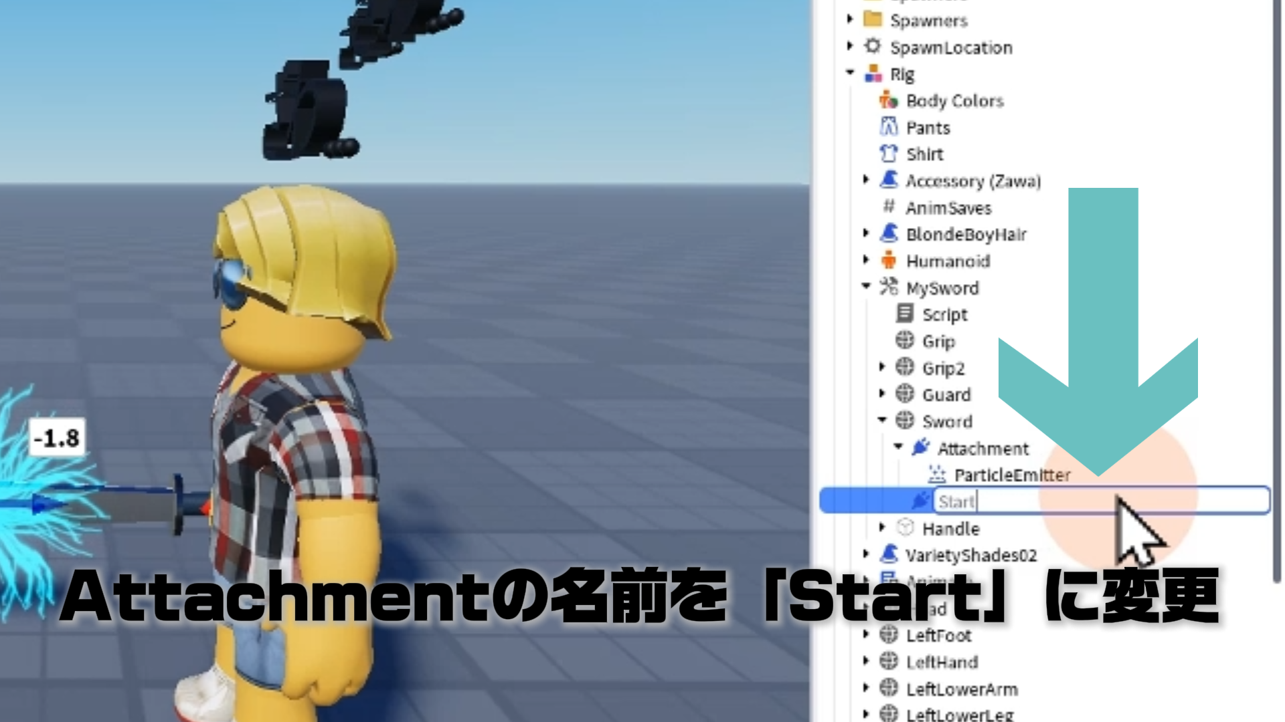Click the Script document icon
This screenshot has width=1285, height=722.
pos(905,314)
